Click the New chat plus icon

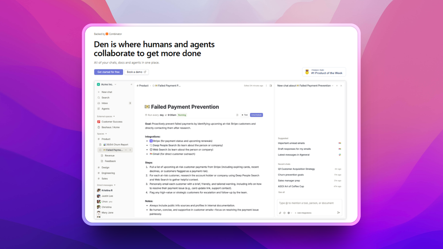pyautogui.click(x=99, y=92)
